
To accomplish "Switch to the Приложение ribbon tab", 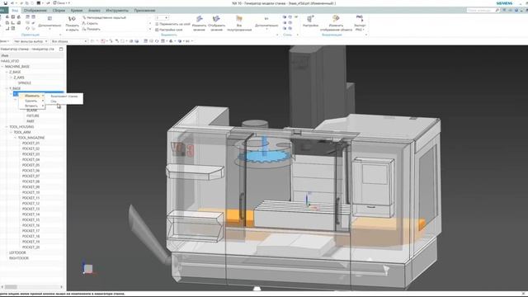I will point(144,11).
